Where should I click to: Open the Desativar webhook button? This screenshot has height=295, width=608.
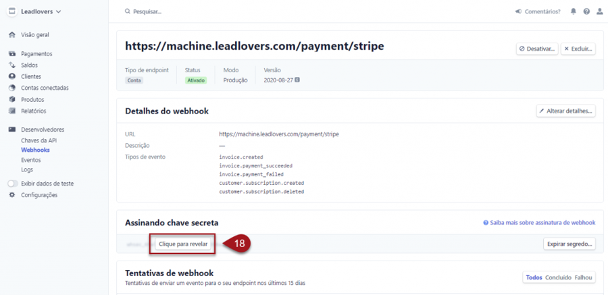[x=537, y=49]
